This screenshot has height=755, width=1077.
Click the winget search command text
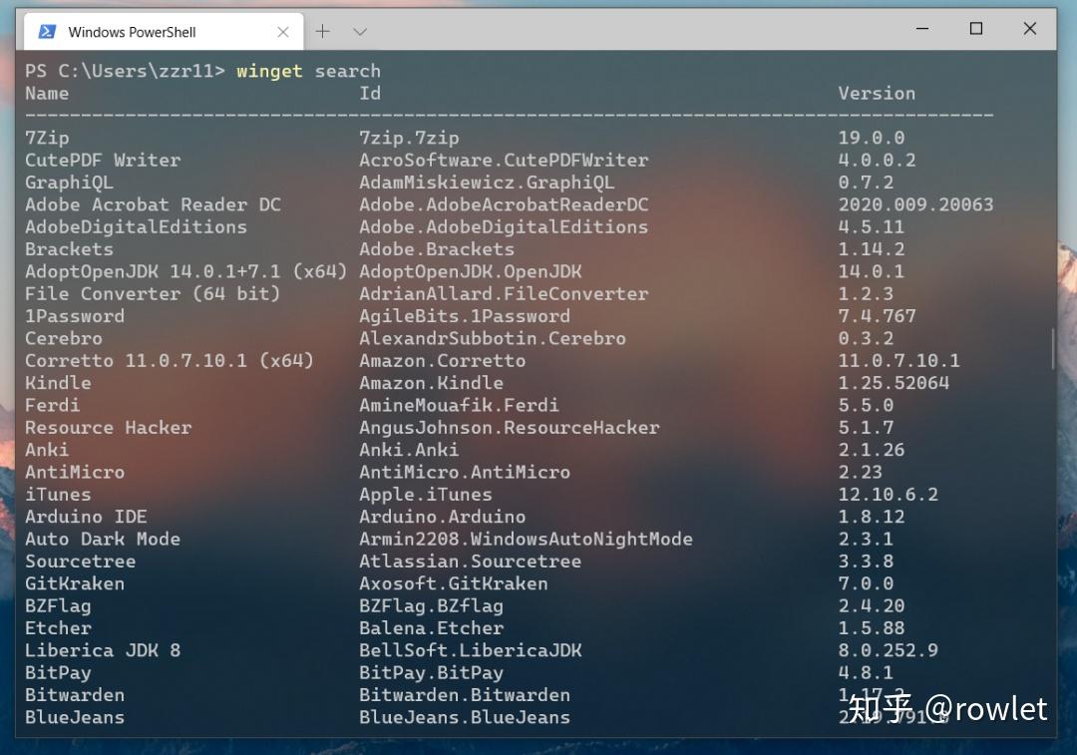309,71
